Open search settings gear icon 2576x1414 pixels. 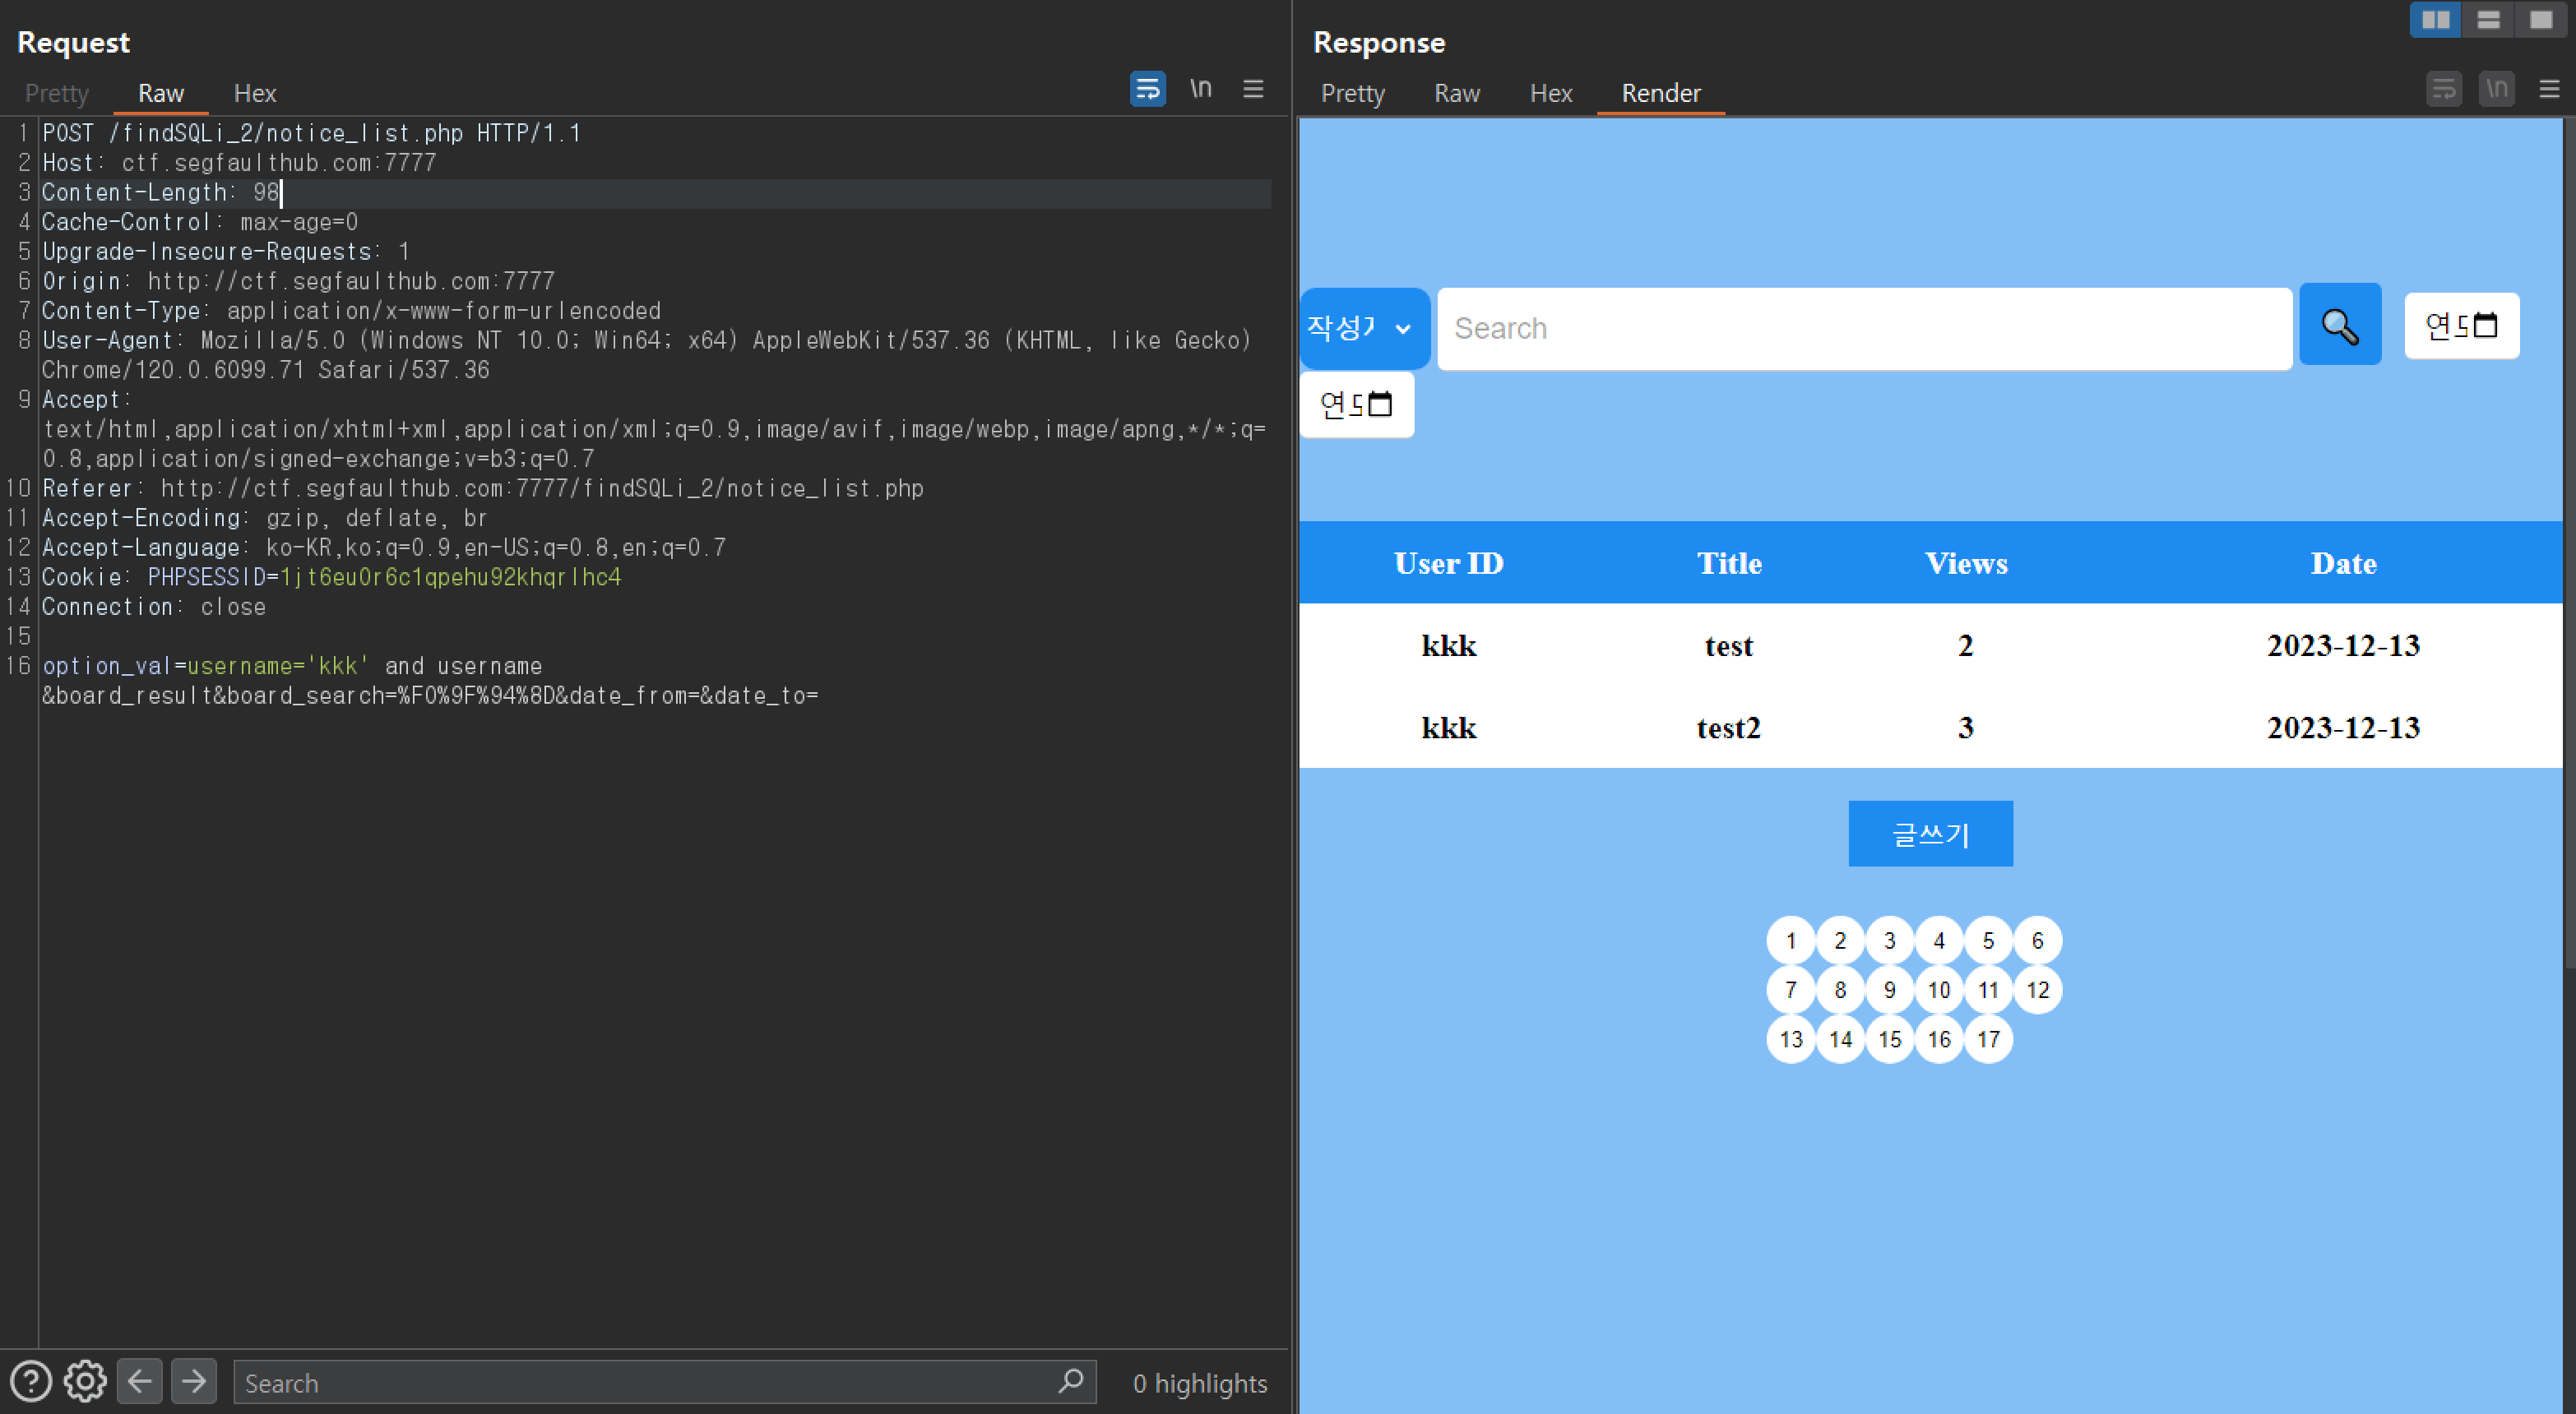coord(85,1382)
